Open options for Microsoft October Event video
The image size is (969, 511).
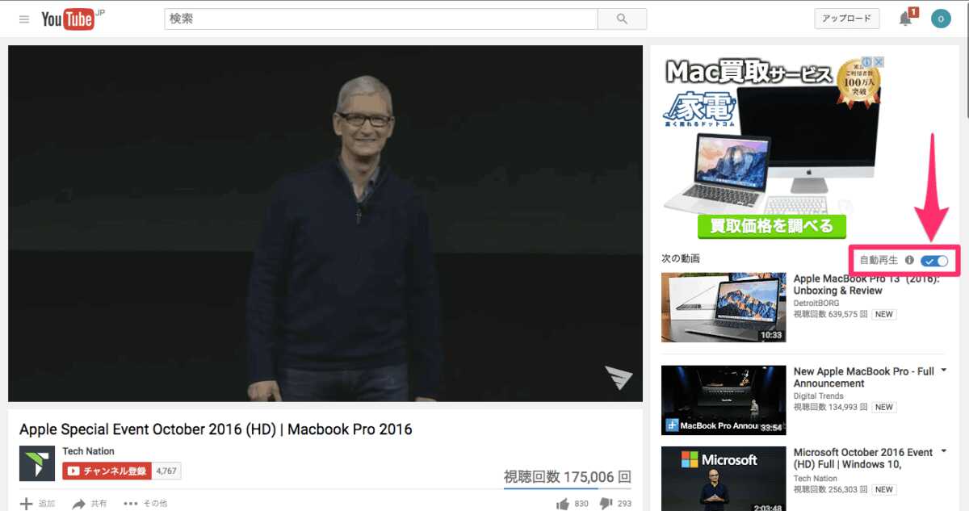(x=944, y=452)
